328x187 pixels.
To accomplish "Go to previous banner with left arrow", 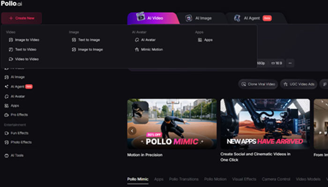I will tap(132, 131).
